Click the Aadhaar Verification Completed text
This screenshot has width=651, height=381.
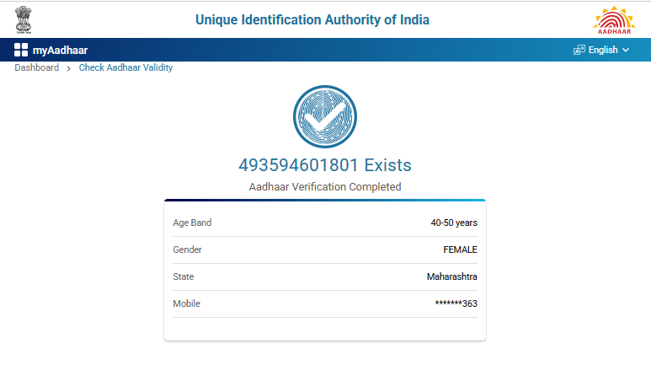(325, 186)
